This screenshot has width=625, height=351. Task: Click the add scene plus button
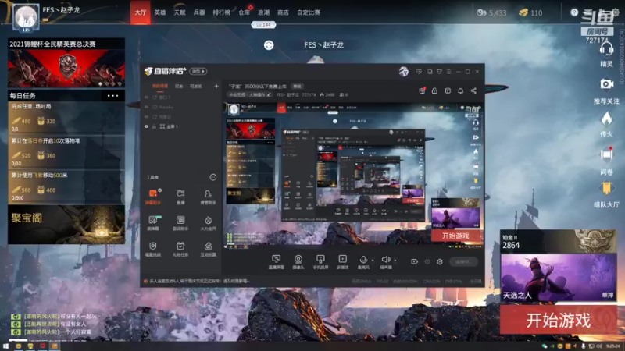(x=216, y=86)
